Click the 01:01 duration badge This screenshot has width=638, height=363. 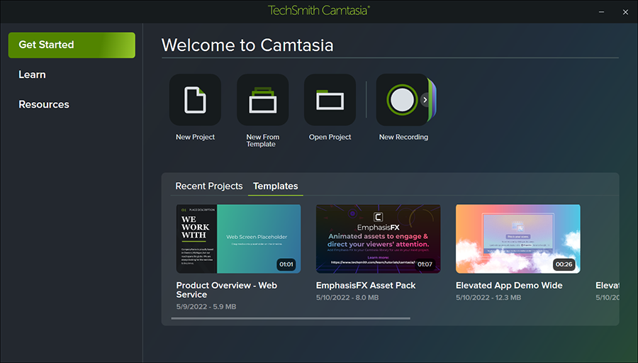(x=286, y=264)
